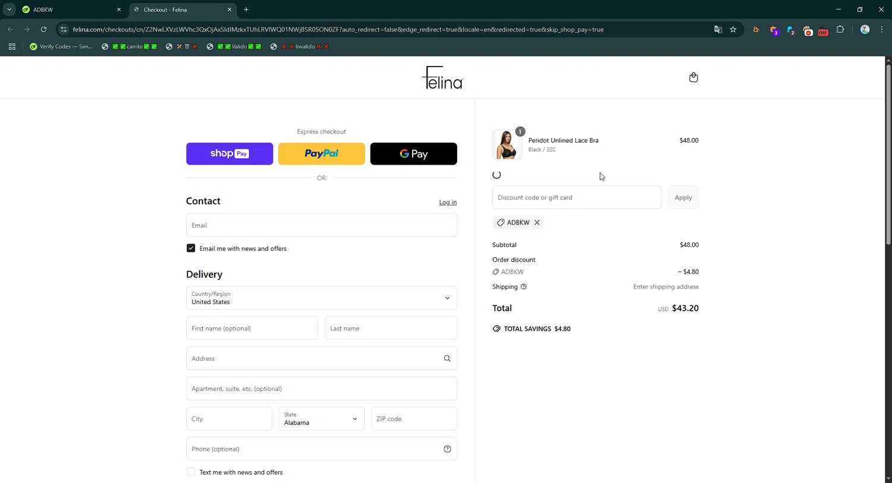Open the cookie extension with badge 3
This screenshot has width=892, height=483.
(x=774, y=30)
